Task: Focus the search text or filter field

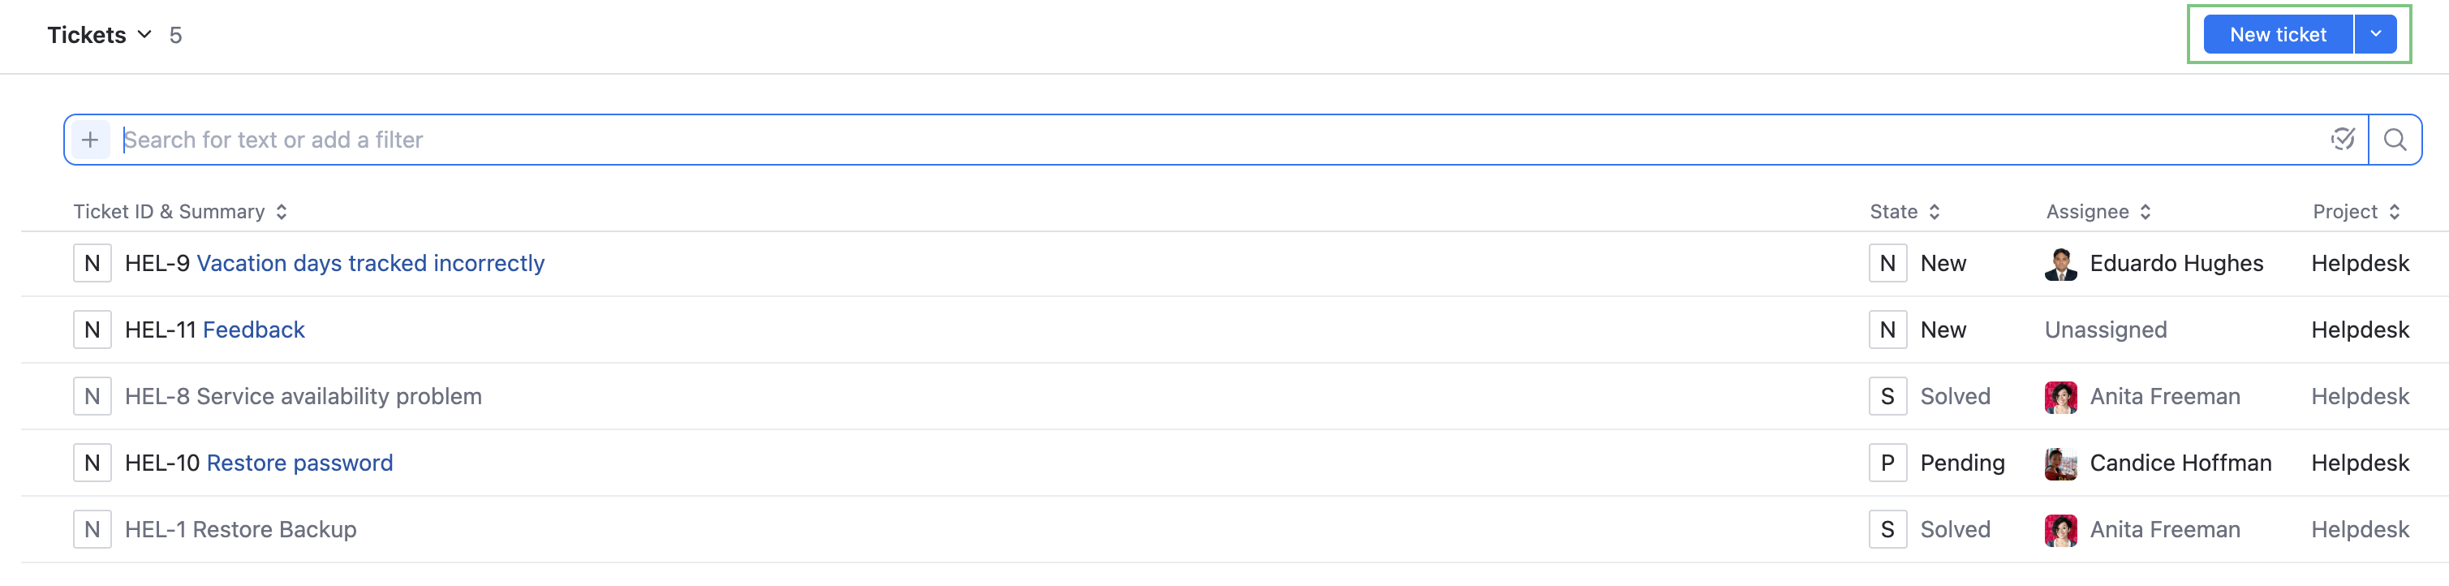Action: (x=1141, y=140)
